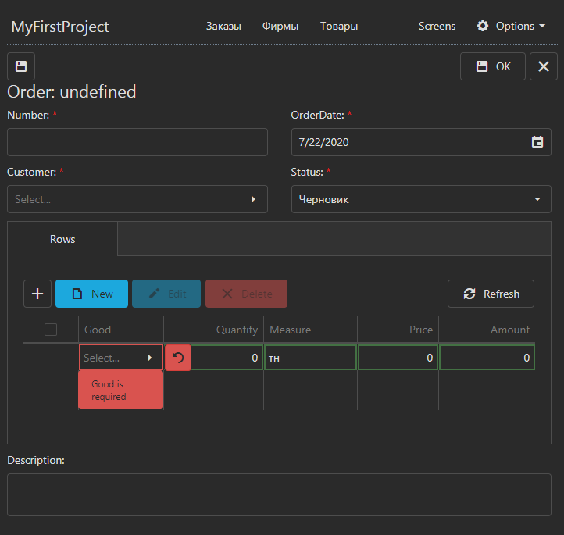This screenshot has width=564, height=535.
Task: Open the Status dropdown showing Черновик
Action: pyautogui.click(x=420, y=199)
